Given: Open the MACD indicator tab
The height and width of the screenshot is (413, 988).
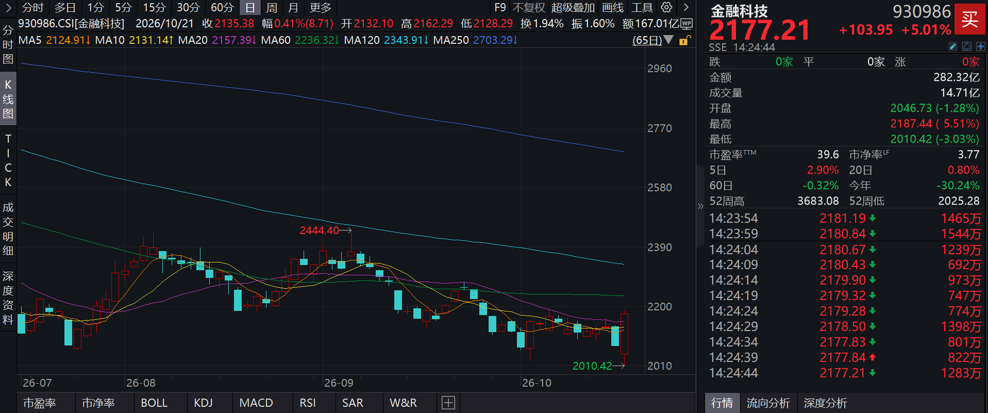Looking at the screenshot, I should click(256, 403).
